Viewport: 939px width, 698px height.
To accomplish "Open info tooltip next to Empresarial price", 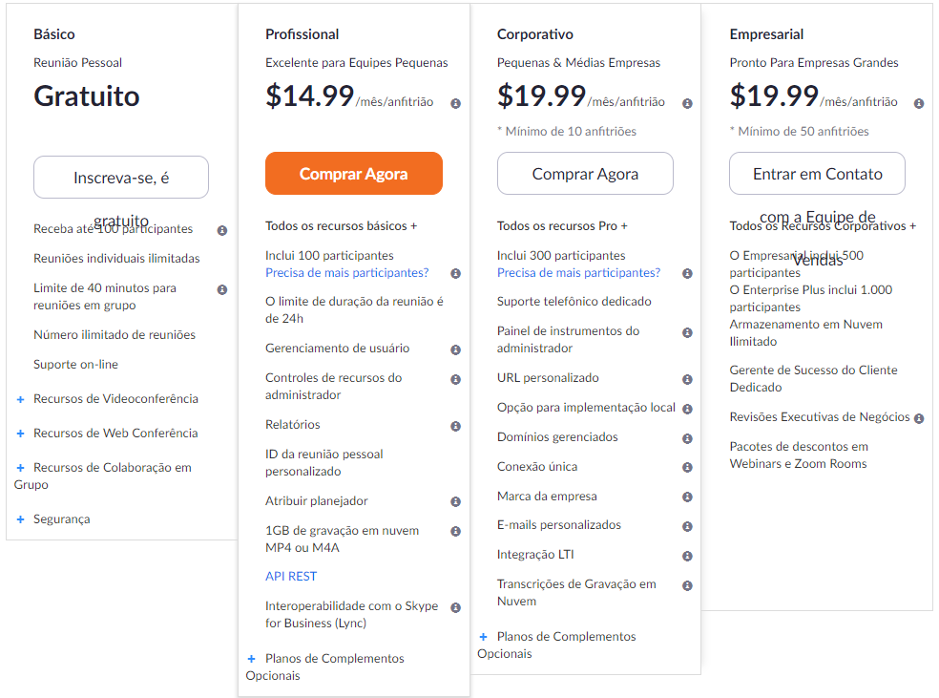I will click(919, 103).
